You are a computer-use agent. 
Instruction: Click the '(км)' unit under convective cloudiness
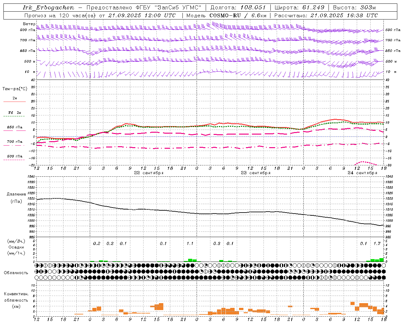[16, 306]
